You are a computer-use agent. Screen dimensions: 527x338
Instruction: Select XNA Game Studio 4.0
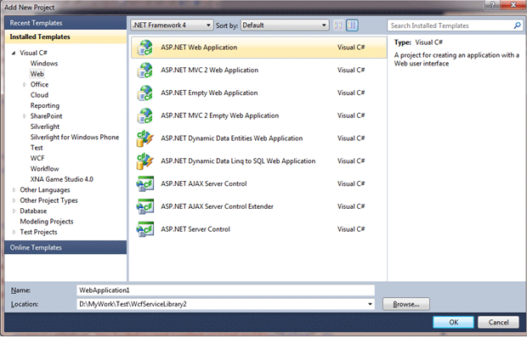pos(61,179)
